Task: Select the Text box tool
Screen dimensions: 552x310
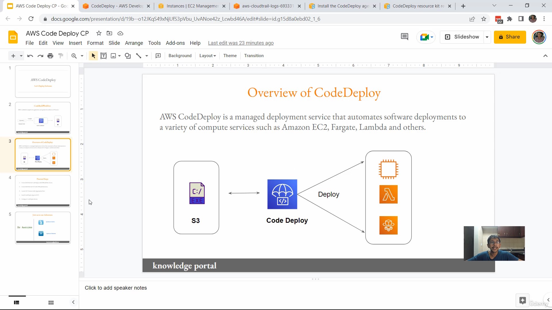Action: click(103, 56)
